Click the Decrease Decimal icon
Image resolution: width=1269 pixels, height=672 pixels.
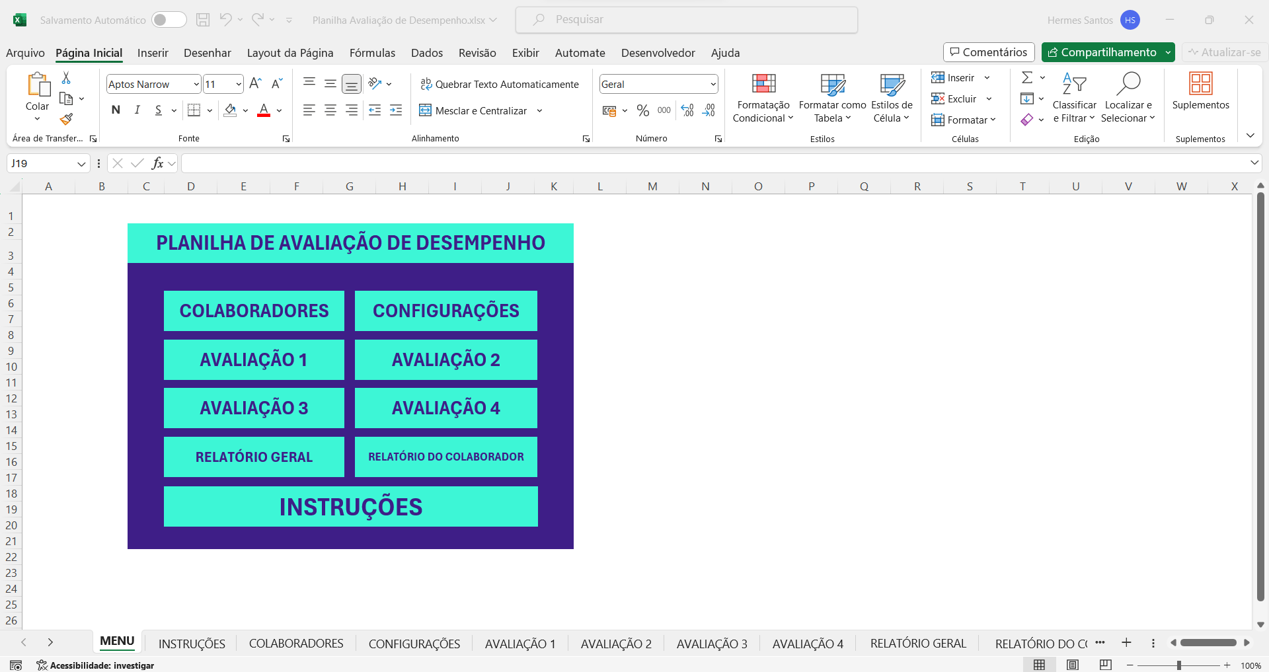tap(709, 110)
